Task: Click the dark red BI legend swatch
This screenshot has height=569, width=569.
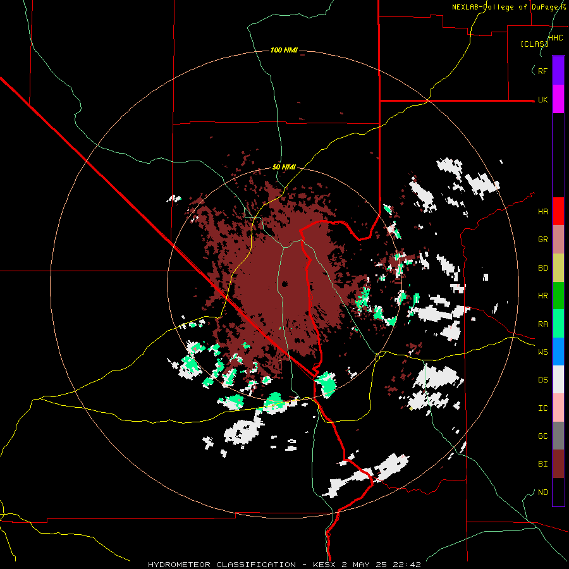Action: pos(558,464)
